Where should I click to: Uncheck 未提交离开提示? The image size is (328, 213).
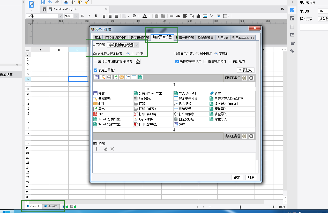tap(177, 62)
